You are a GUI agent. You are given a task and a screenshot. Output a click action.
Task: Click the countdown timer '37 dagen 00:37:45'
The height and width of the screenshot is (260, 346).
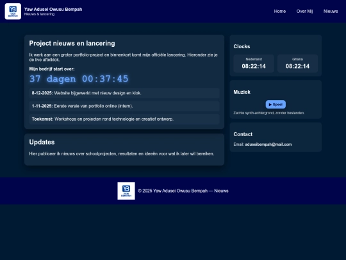pyautogui.click(x=79, y=79)
